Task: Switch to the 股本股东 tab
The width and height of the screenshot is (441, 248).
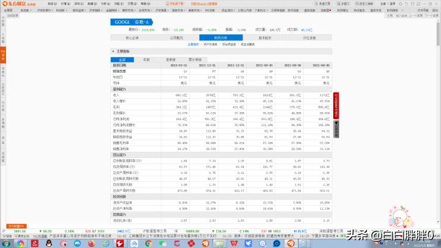Action: click(265, 38)
